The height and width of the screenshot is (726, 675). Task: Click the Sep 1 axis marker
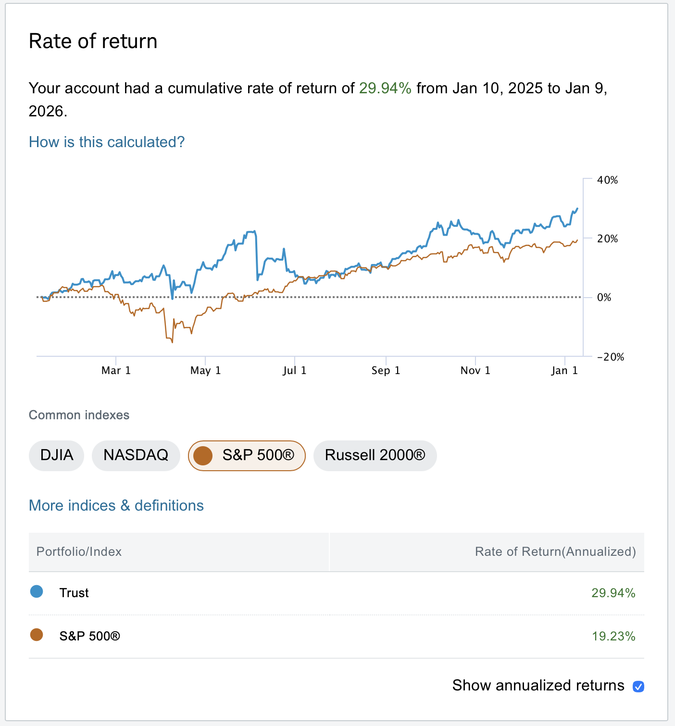386,370
